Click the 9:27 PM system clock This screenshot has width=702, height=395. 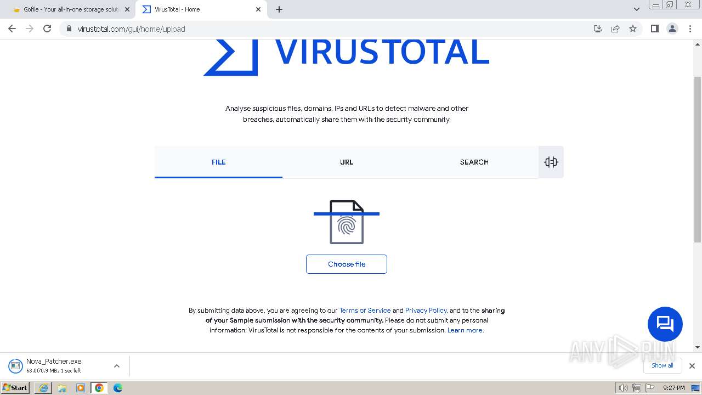click(673, 388)
